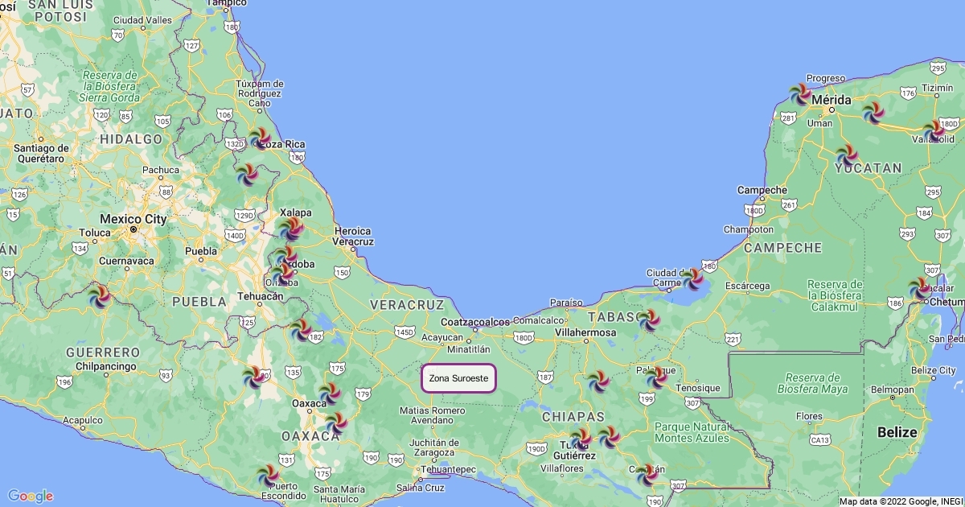The height and width of the screenshot is (507, 965).
Task: Open the marker at Xalapa
Action: click(x=291, y=229)
